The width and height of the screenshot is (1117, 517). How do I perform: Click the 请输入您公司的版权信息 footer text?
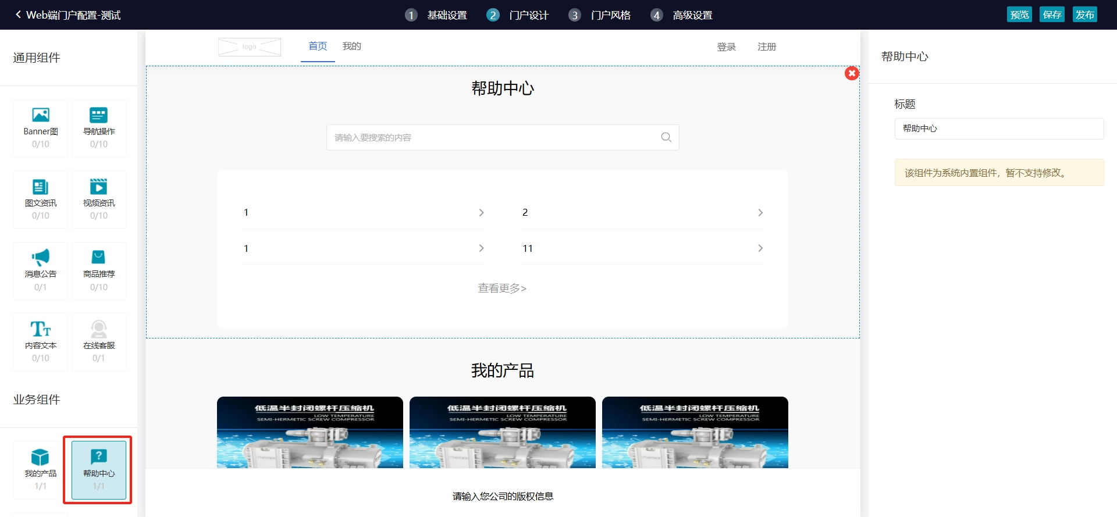tap(503, 496)
